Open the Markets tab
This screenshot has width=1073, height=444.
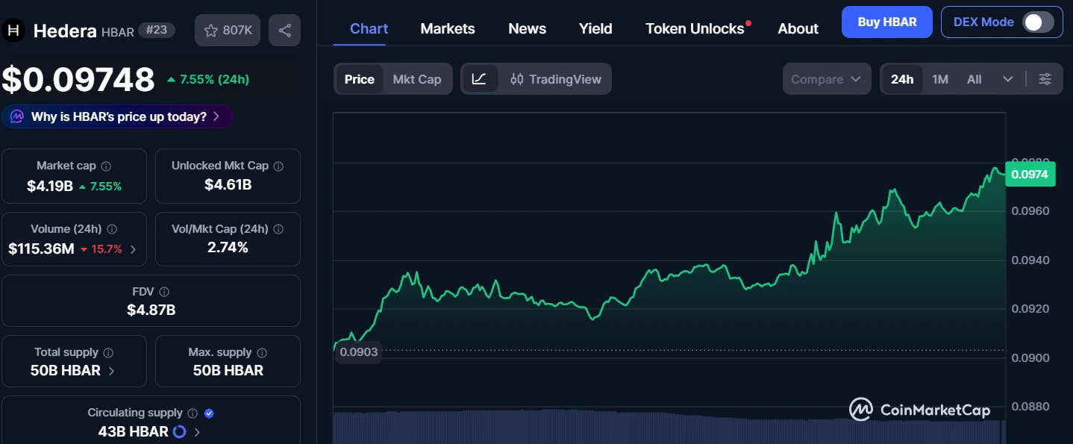[x=448, y=28]
